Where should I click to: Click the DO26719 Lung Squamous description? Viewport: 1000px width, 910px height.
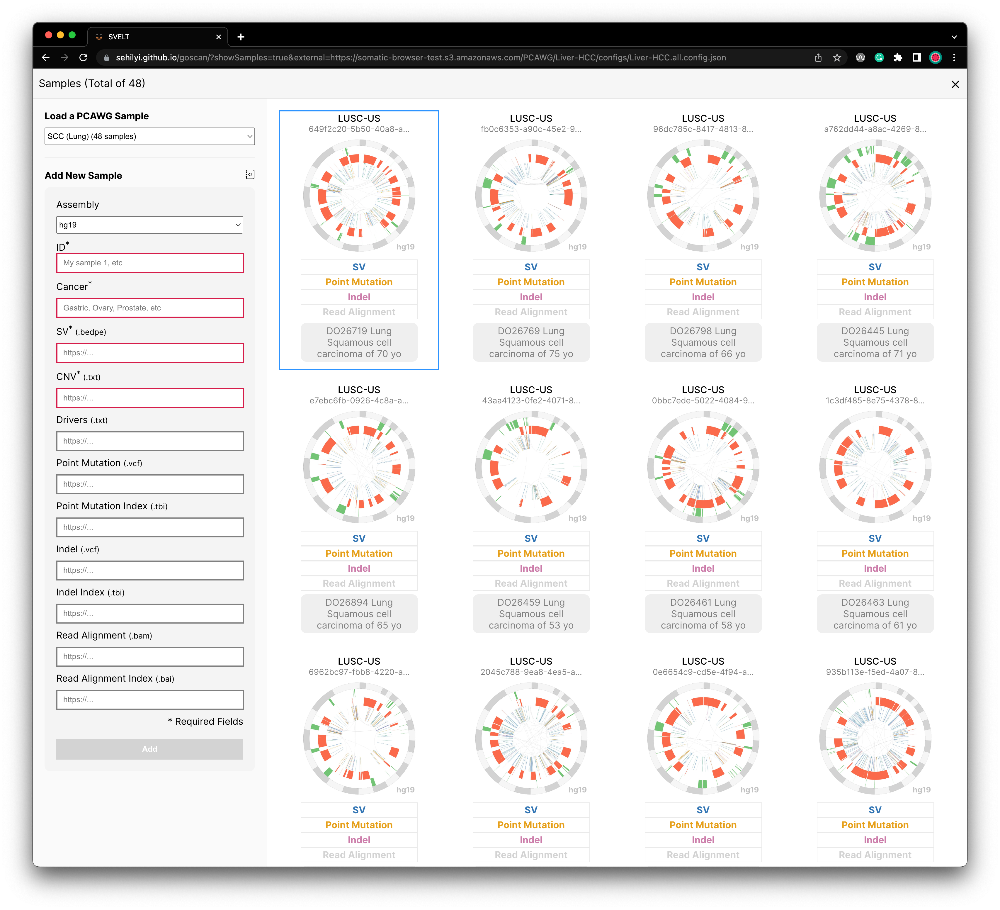tap(359, 342)
